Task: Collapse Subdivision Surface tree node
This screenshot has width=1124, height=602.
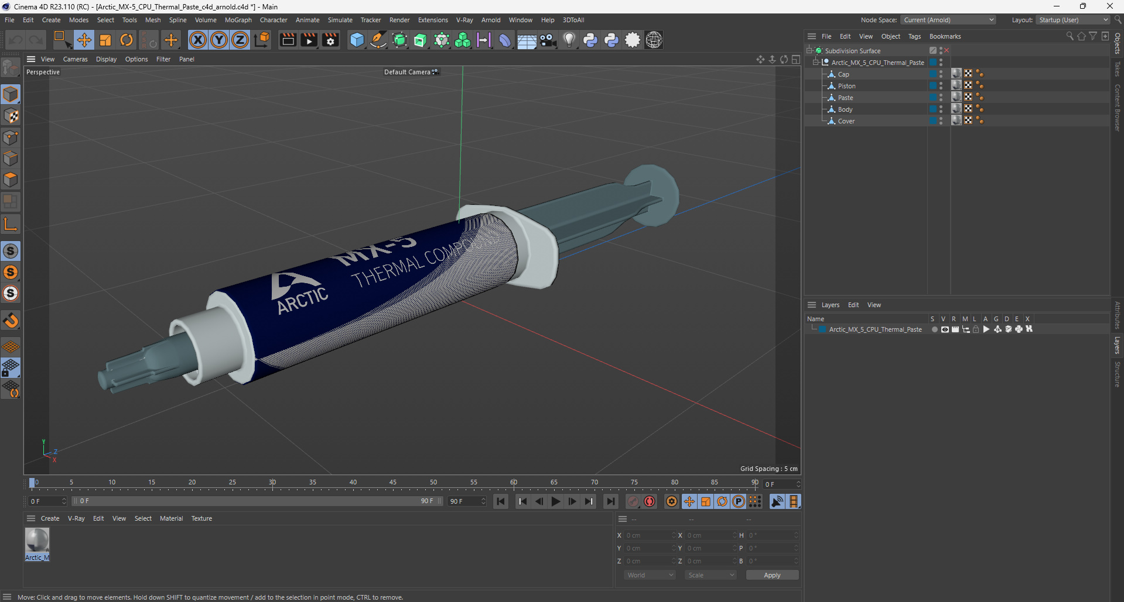Action: point(809,50)
